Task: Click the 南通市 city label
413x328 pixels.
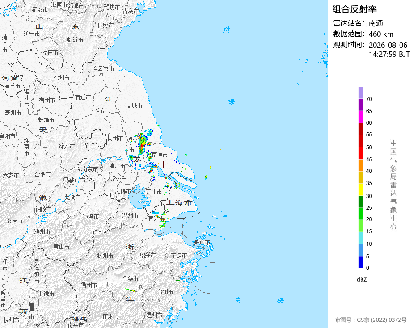Action: (x=160, y=155)
